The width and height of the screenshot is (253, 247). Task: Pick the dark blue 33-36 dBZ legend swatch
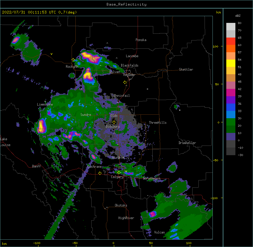pyautogui.click(x=231, y=107)
